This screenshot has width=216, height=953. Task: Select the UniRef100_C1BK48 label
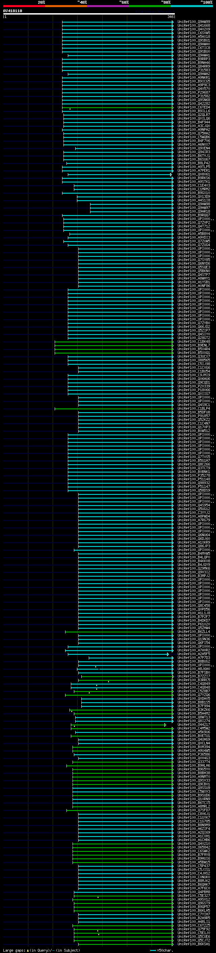(193, 341)
